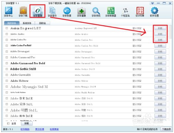Switch to the 回收站 recycle bin tab
Viewport: 174px width, 133px height.
[x=43, y=23]
